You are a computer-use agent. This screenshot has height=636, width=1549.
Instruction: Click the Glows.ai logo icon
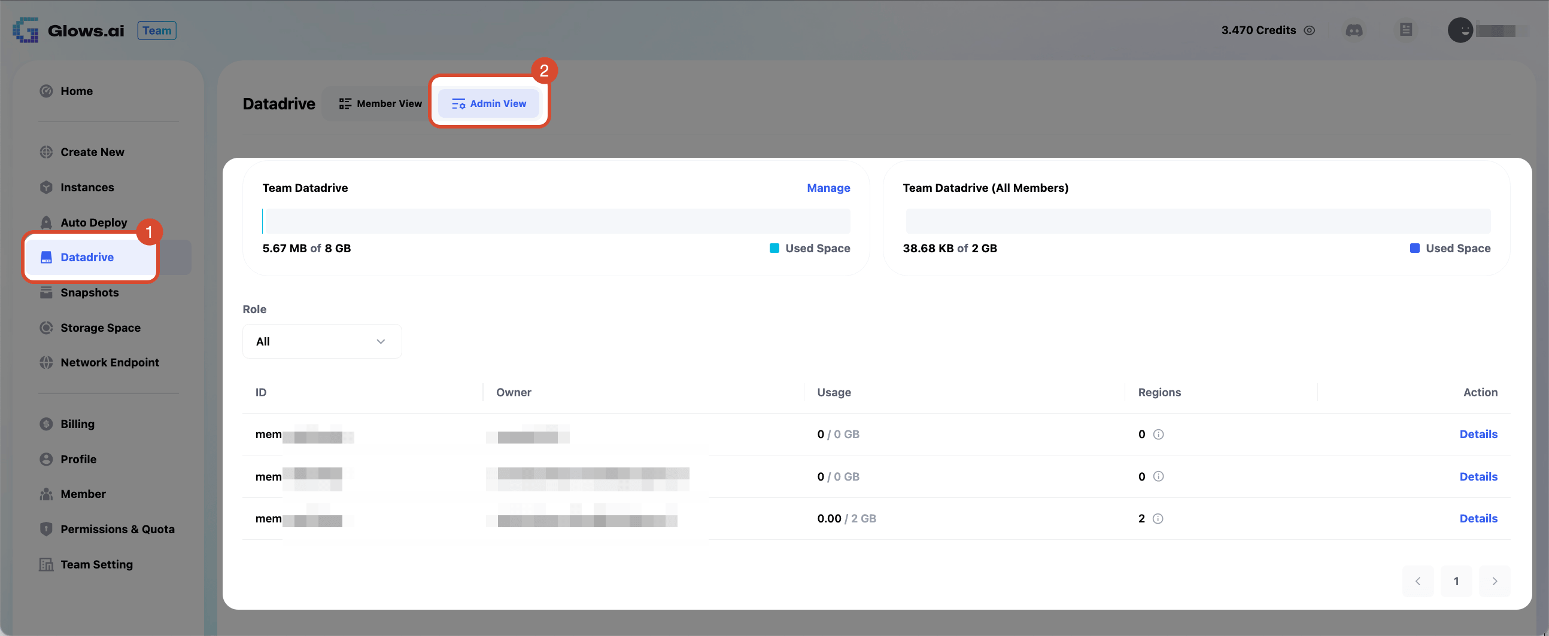(x=26, y=30)
